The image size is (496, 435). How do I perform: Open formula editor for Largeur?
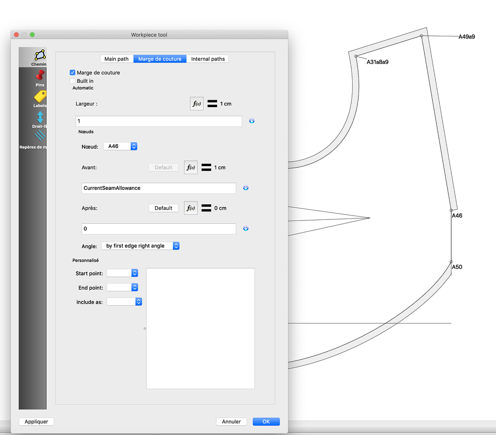click(x=197, y=104)
